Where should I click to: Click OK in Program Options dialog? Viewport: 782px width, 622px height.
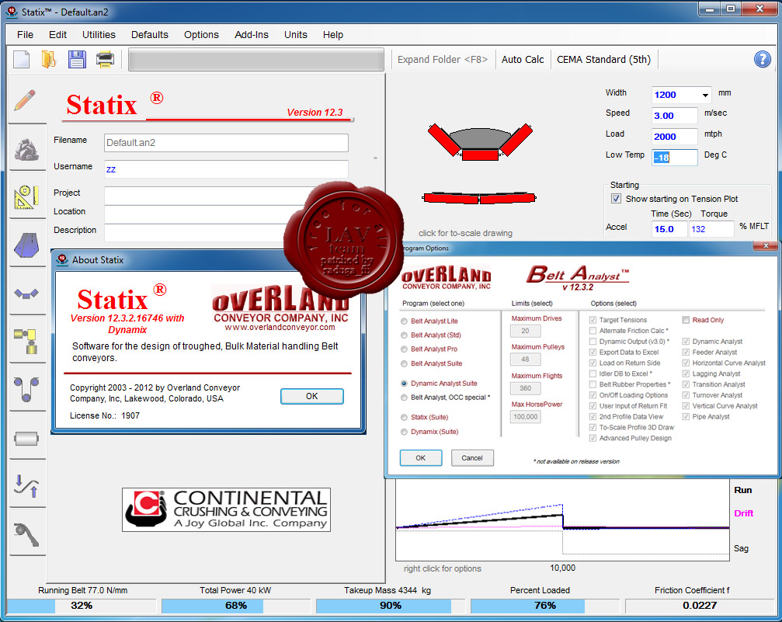420,458
